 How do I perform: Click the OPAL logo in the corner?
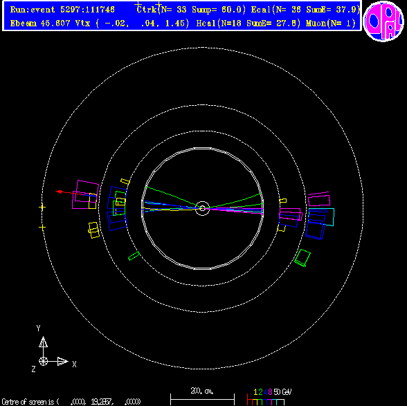tap(383, 21)
